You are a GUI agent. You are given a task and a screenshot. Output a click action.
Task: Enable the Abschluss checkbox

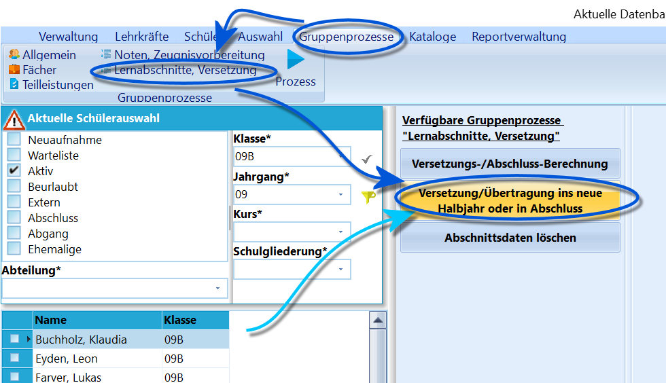(x=14, y=217)
